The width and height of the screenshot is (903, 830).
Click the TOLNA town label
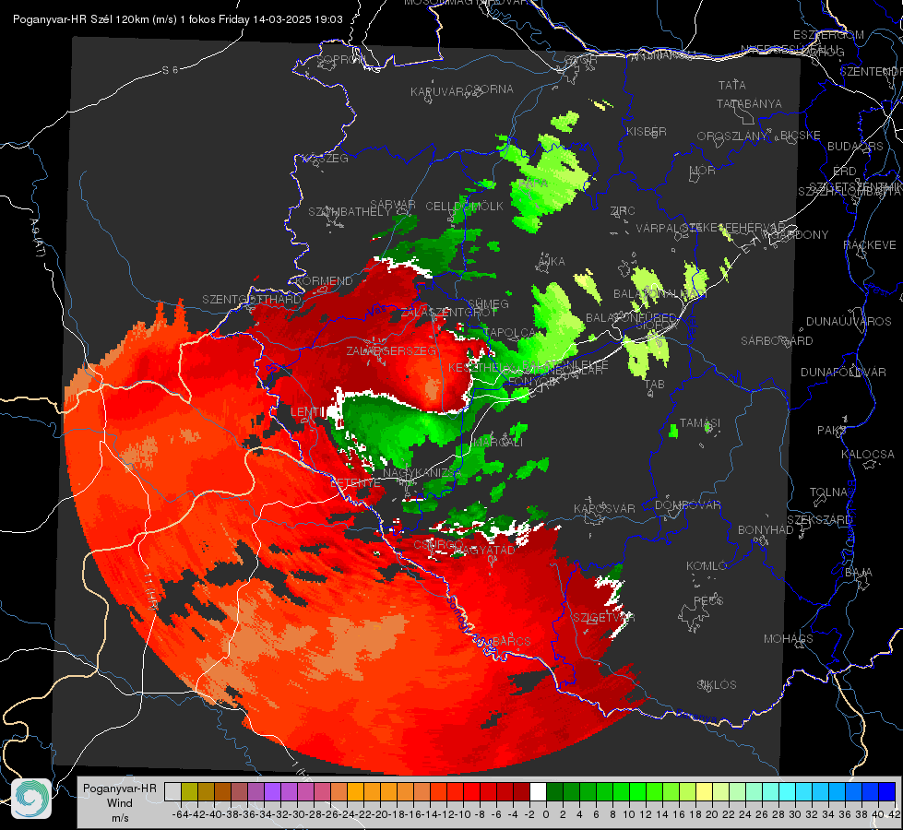(x=828, y=492)
